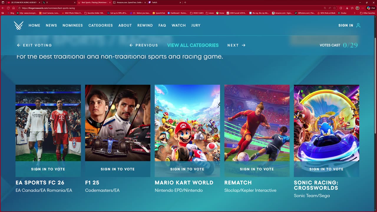Sign in to vote for F1 25
The height and width of the screenshot is (212, 377).
118,169
